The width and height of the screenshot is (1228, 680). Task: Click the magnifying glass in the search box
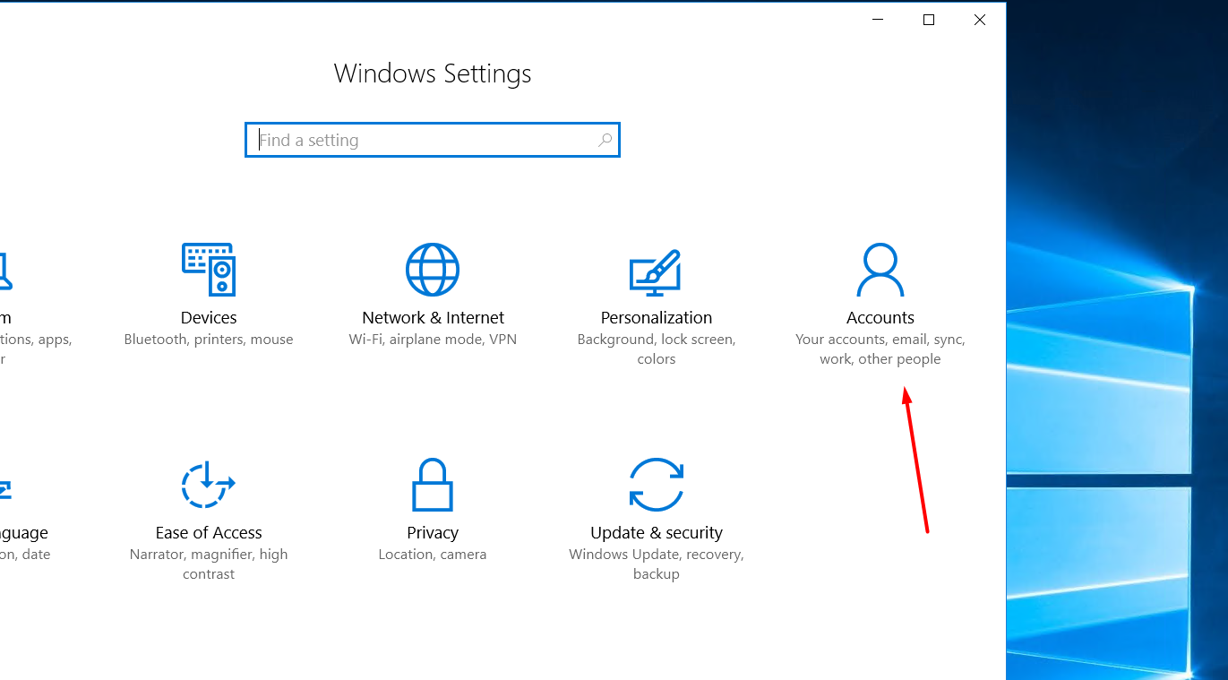(x=605, y=140)
